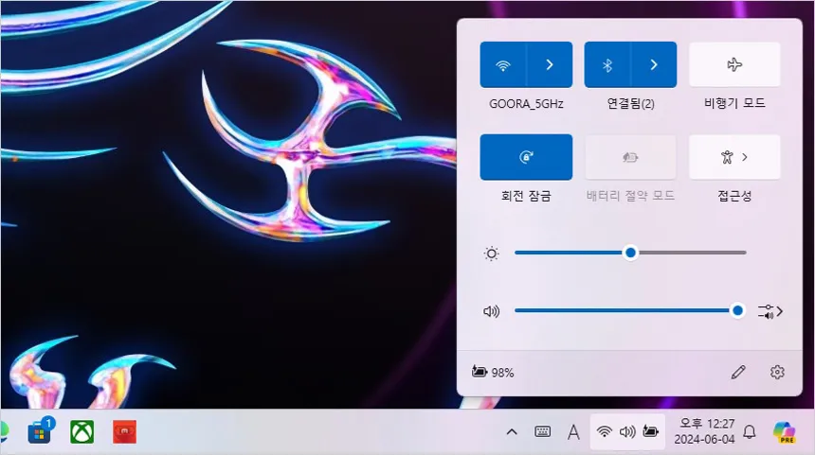815x455 pixels.
Task: Launch Microsoft Store from taskbar
Action: click(40, 431)
